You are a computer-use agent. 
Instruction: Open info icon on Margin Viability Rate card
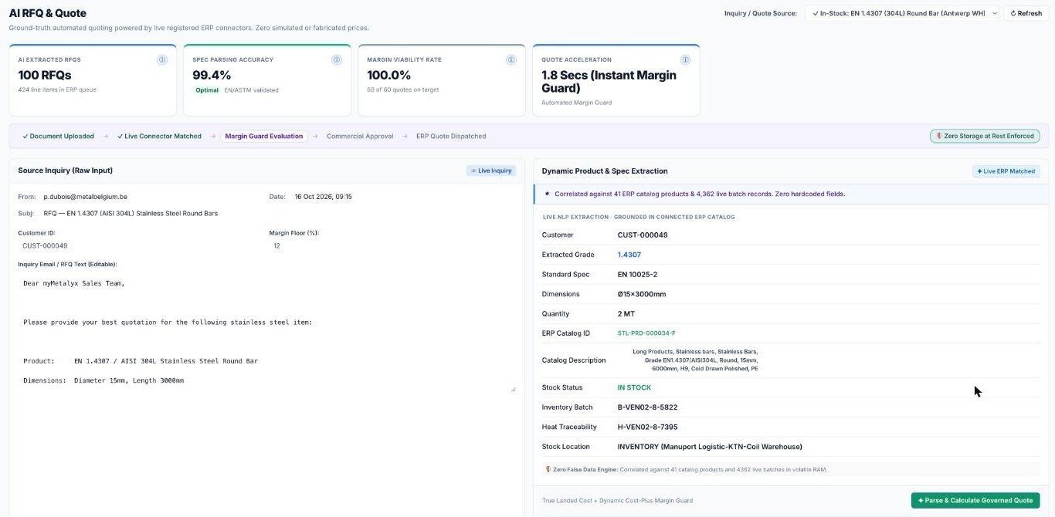point(511,59)
